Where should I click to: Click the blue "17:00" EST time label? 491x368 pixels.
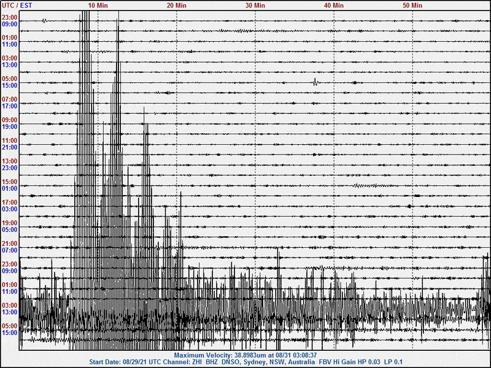tap(9, 106)
